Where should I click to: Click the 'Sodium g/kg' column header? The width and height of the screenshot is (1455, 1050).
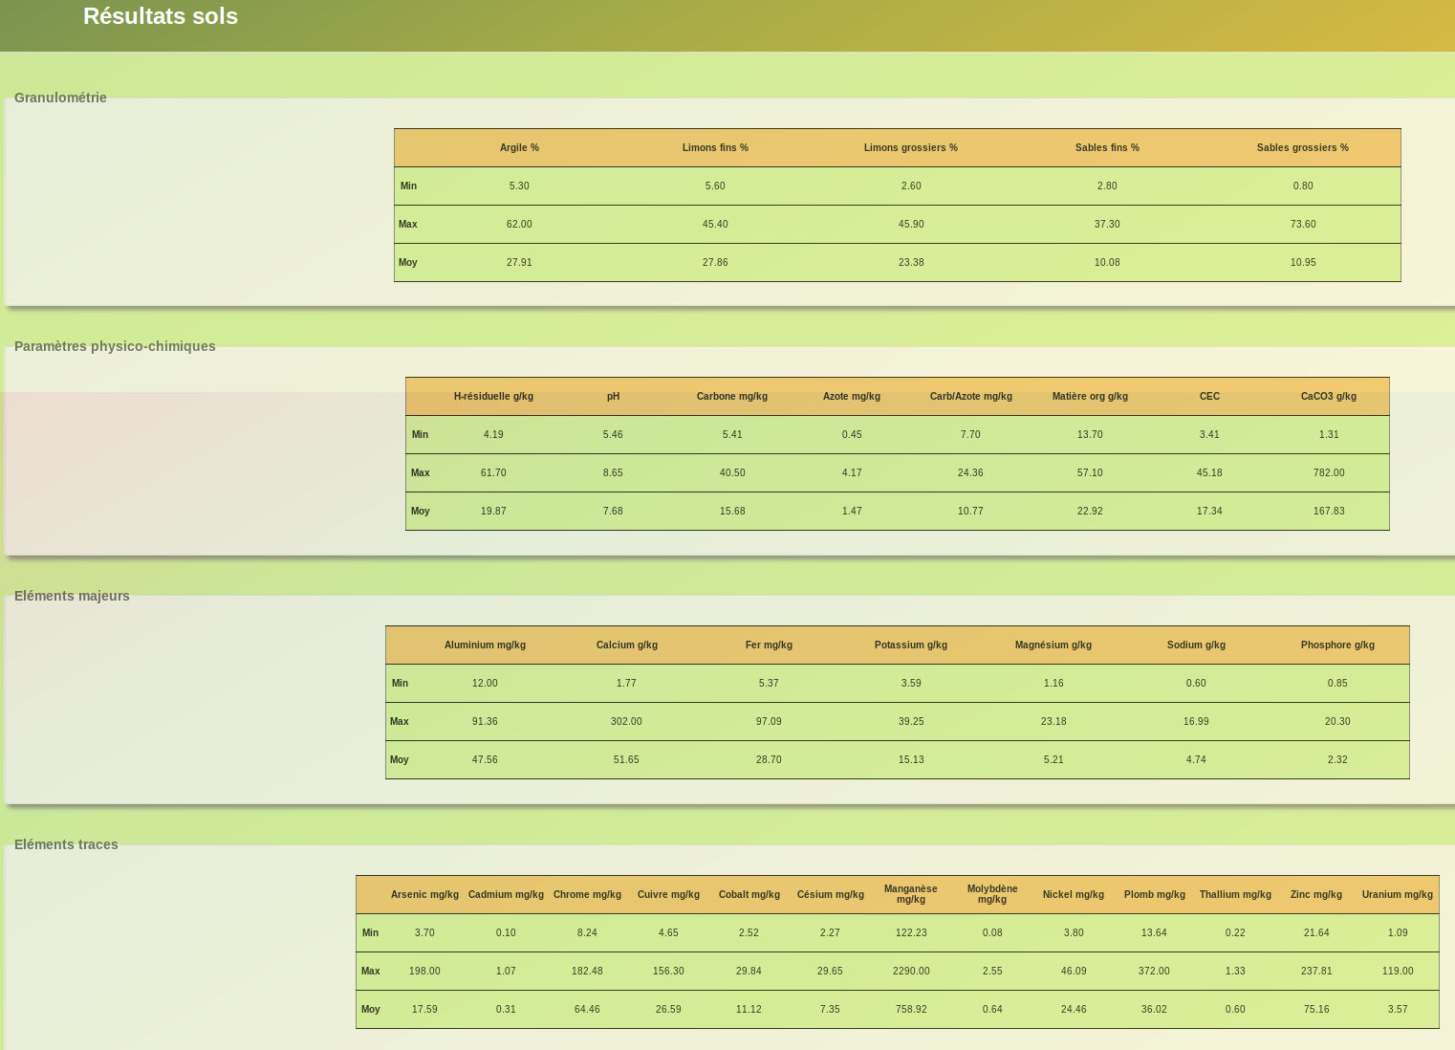click(1196, 645)
